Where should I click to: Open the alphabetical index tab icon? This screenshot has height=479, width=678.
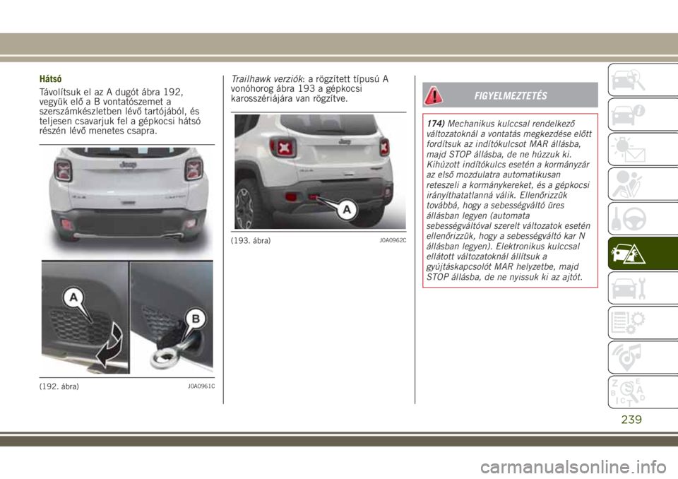pyautogui.click(x=643, y=393)
